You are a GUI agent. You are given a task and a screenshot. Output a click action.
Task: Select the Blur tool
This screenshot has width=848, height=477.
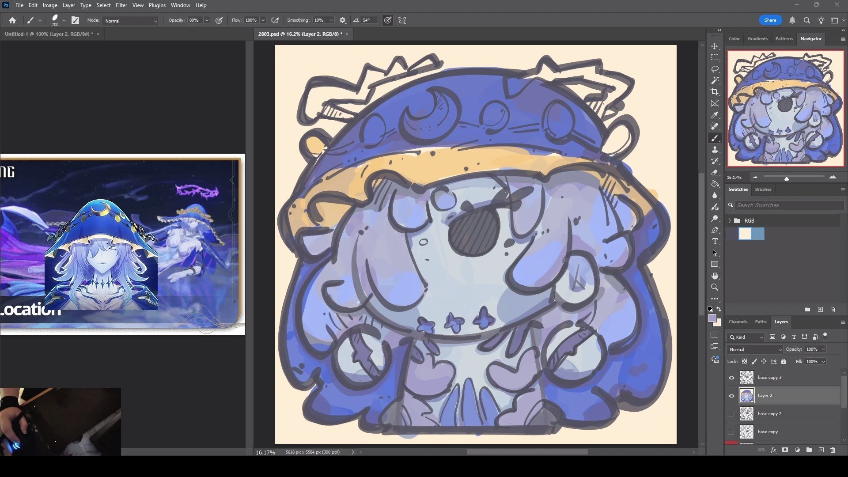715,196
